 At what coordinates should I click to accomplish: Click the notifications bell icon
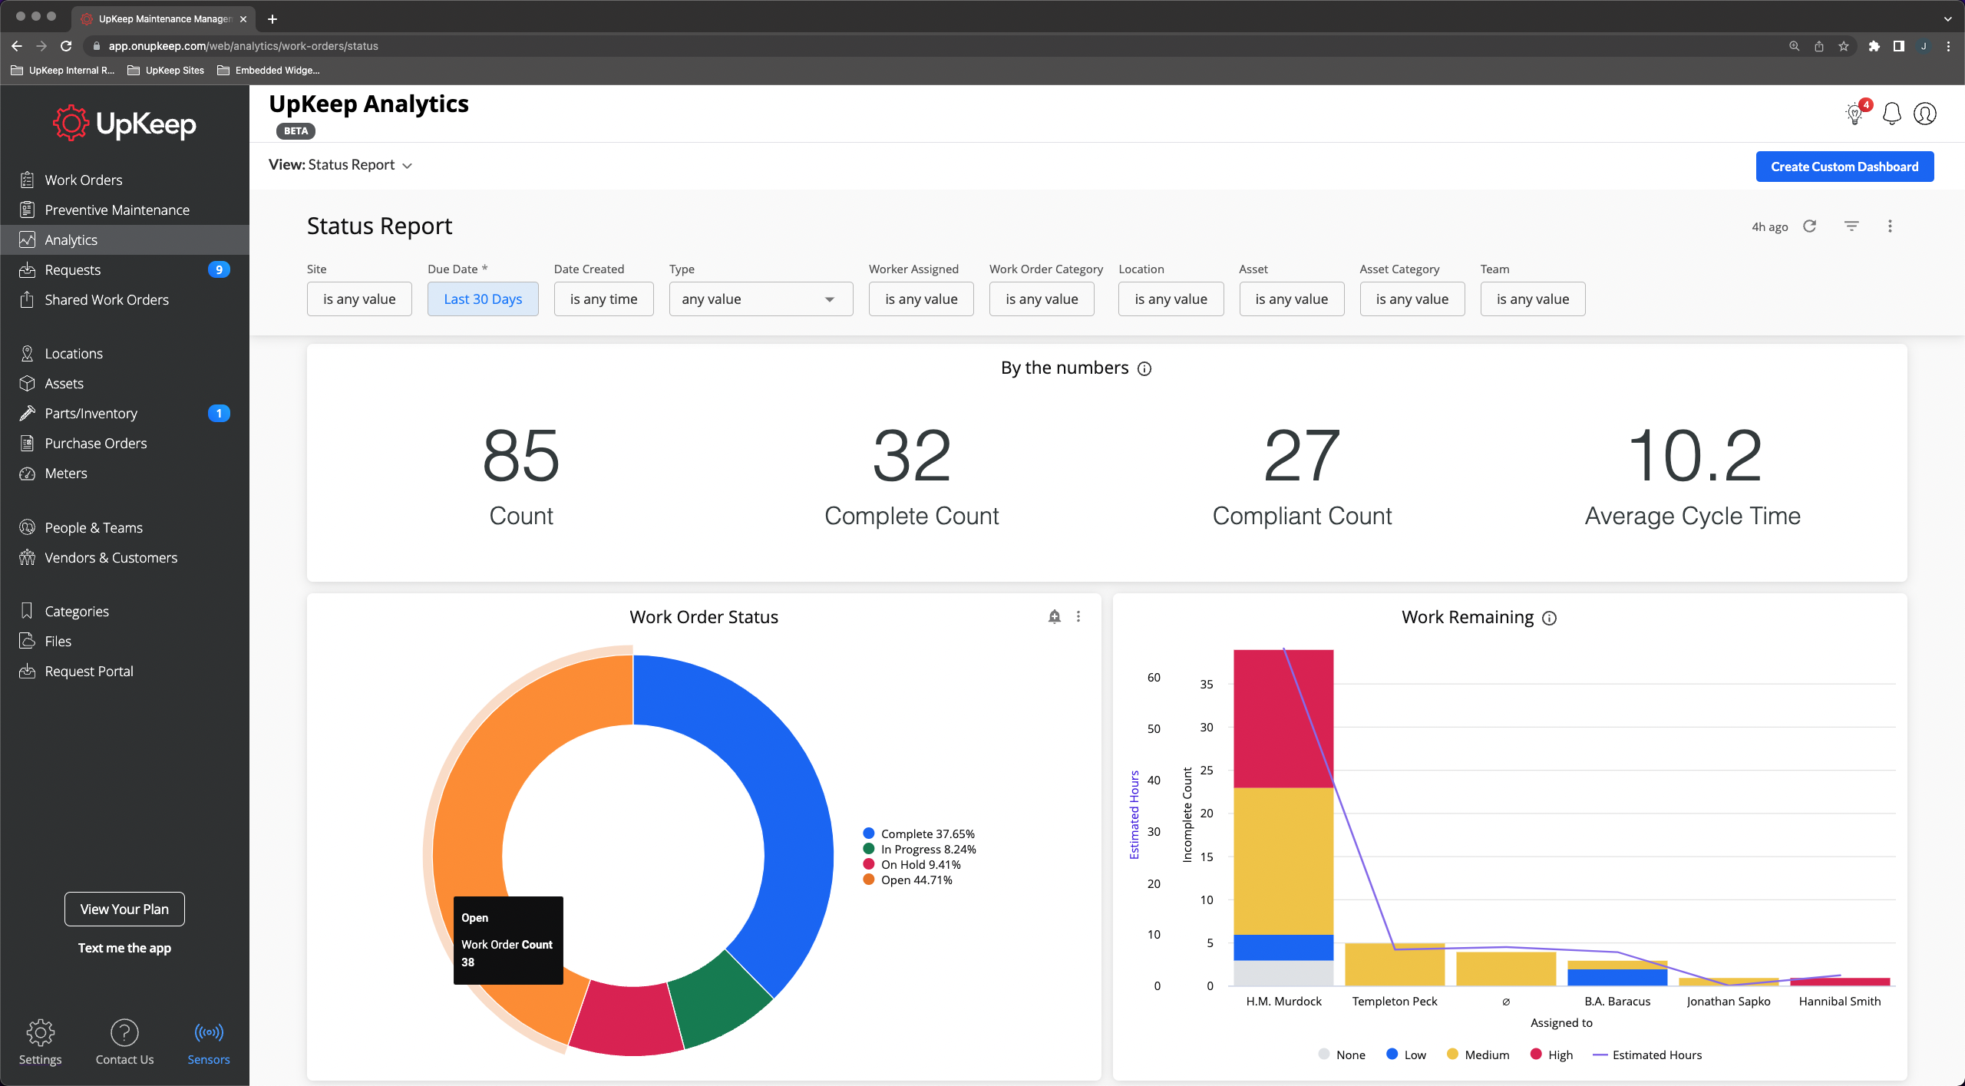1892,114
